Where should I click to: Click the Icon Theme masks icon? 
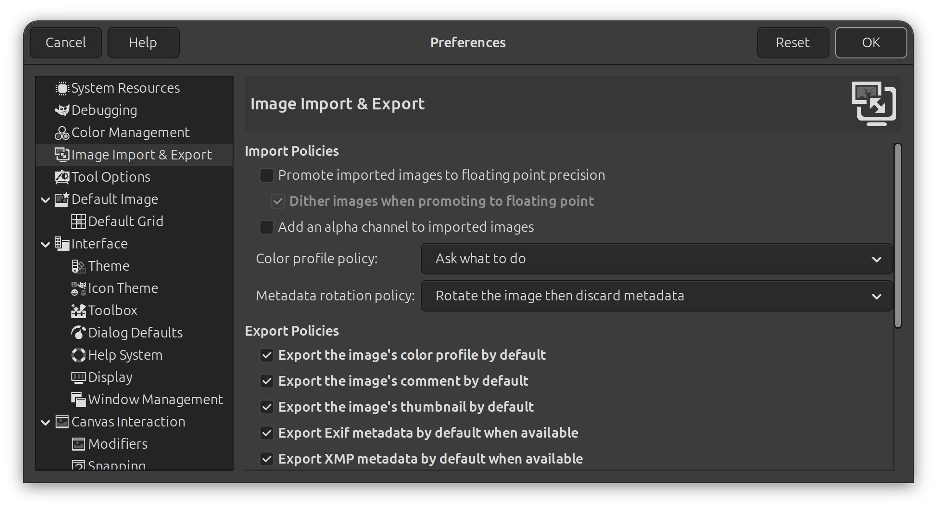click(78, 288)
